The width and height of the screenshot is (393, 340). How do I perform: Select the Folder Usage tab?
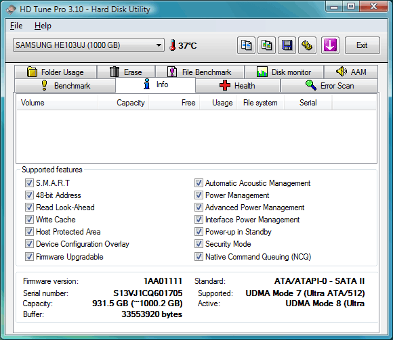pos(56,72)
